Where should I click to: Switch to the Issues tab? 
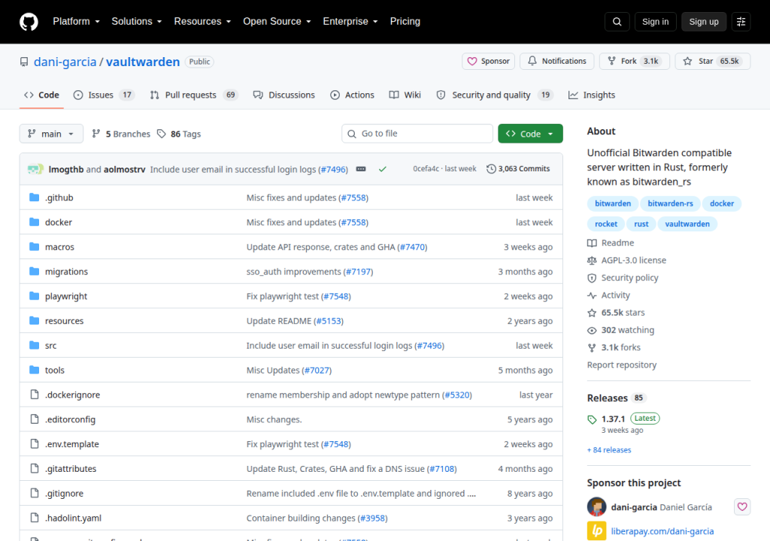point(104,95)
